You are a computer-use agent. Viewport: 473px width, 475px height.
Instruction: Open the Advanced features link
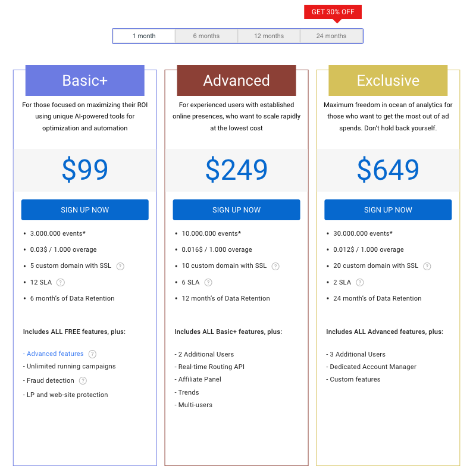click(x=55, y=354)
